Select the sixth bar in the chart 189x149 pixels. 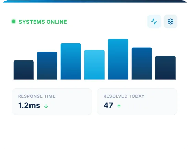(x=142, y=64)
